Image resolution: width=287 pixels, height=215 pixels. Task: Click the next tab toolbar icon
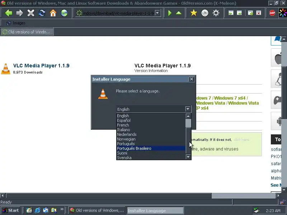tap(239, 13)
